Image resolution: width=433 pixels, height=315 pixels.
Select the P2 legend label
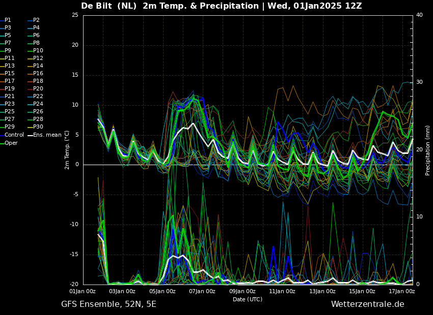(36, 20)
